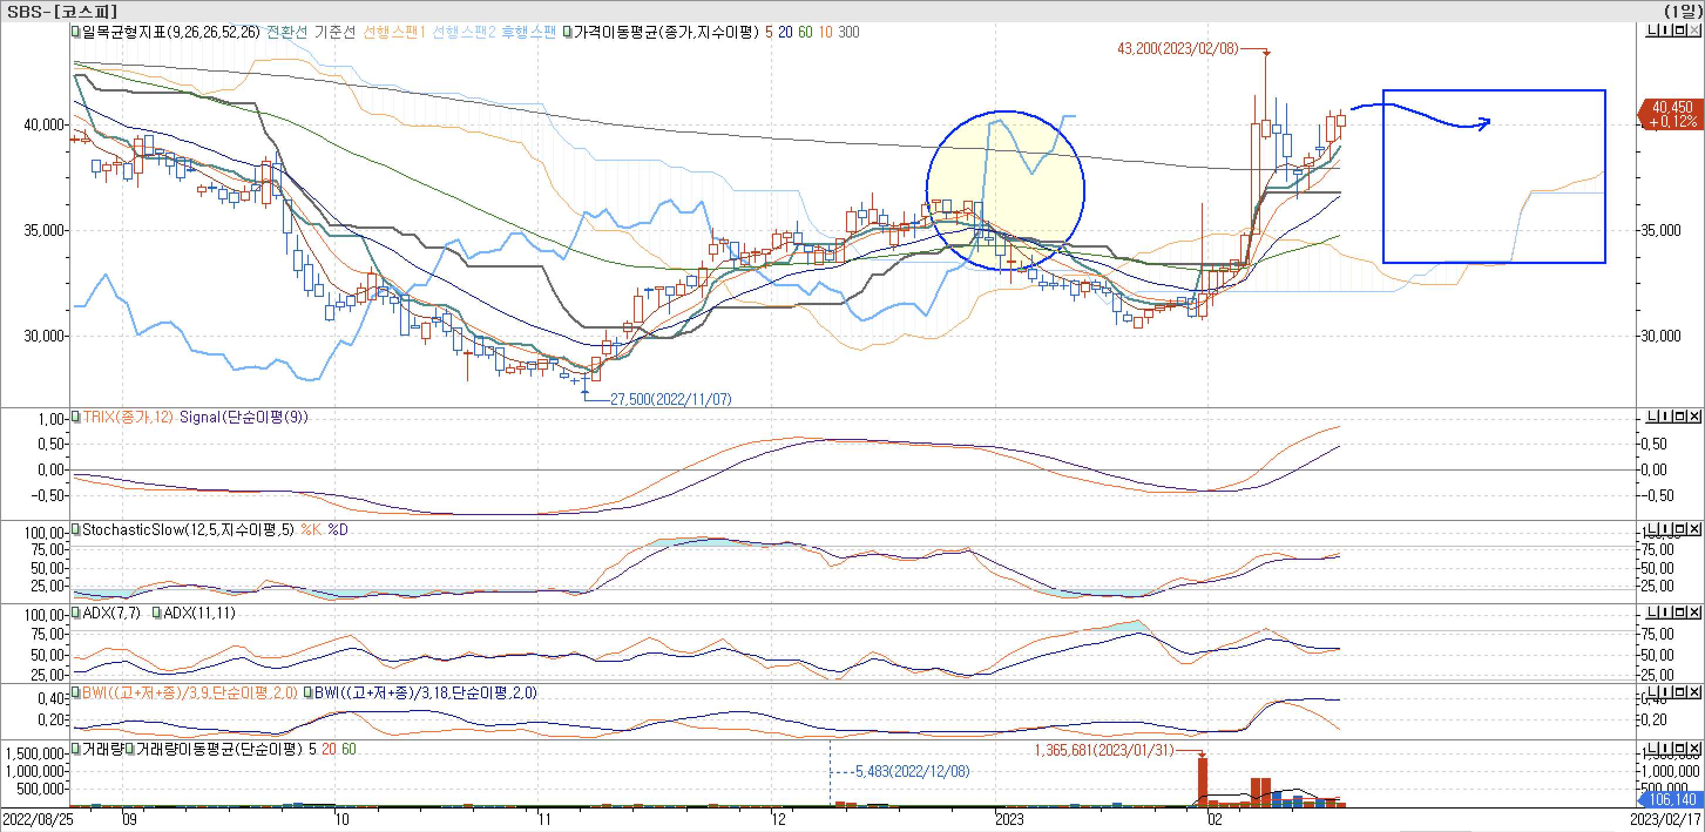
Task: Click the vertical-bar icon on TRIX panel
Action: point(1665,417)
